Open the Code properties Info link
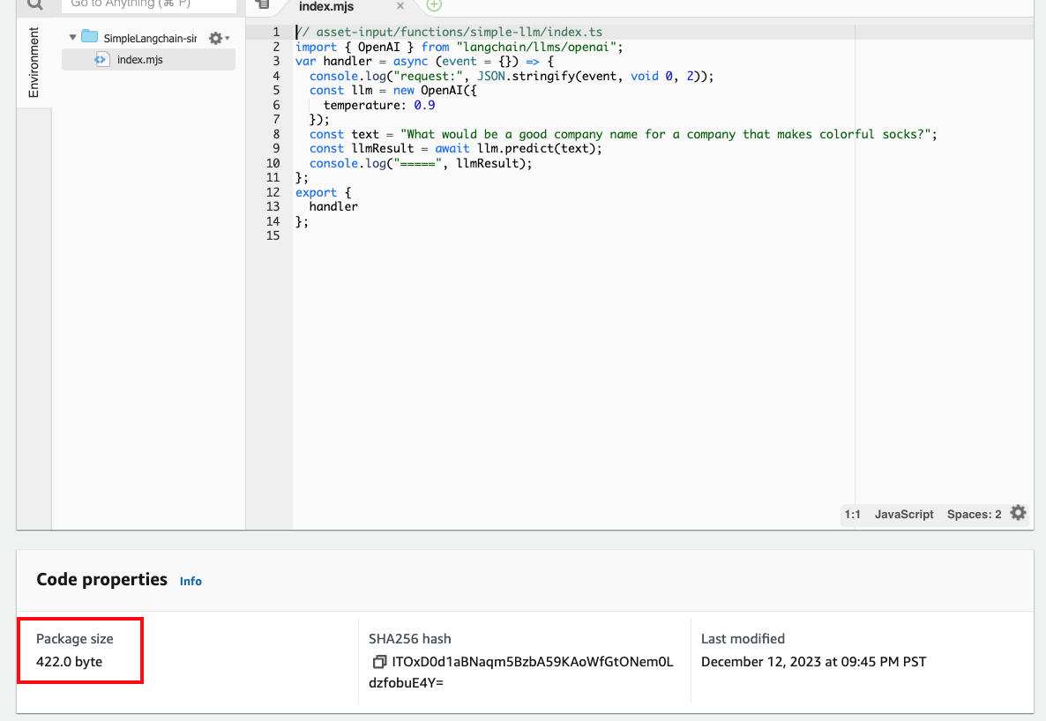Image resolution: width=1046 pixels, height=721 pixels. click(x=191, y=581)
